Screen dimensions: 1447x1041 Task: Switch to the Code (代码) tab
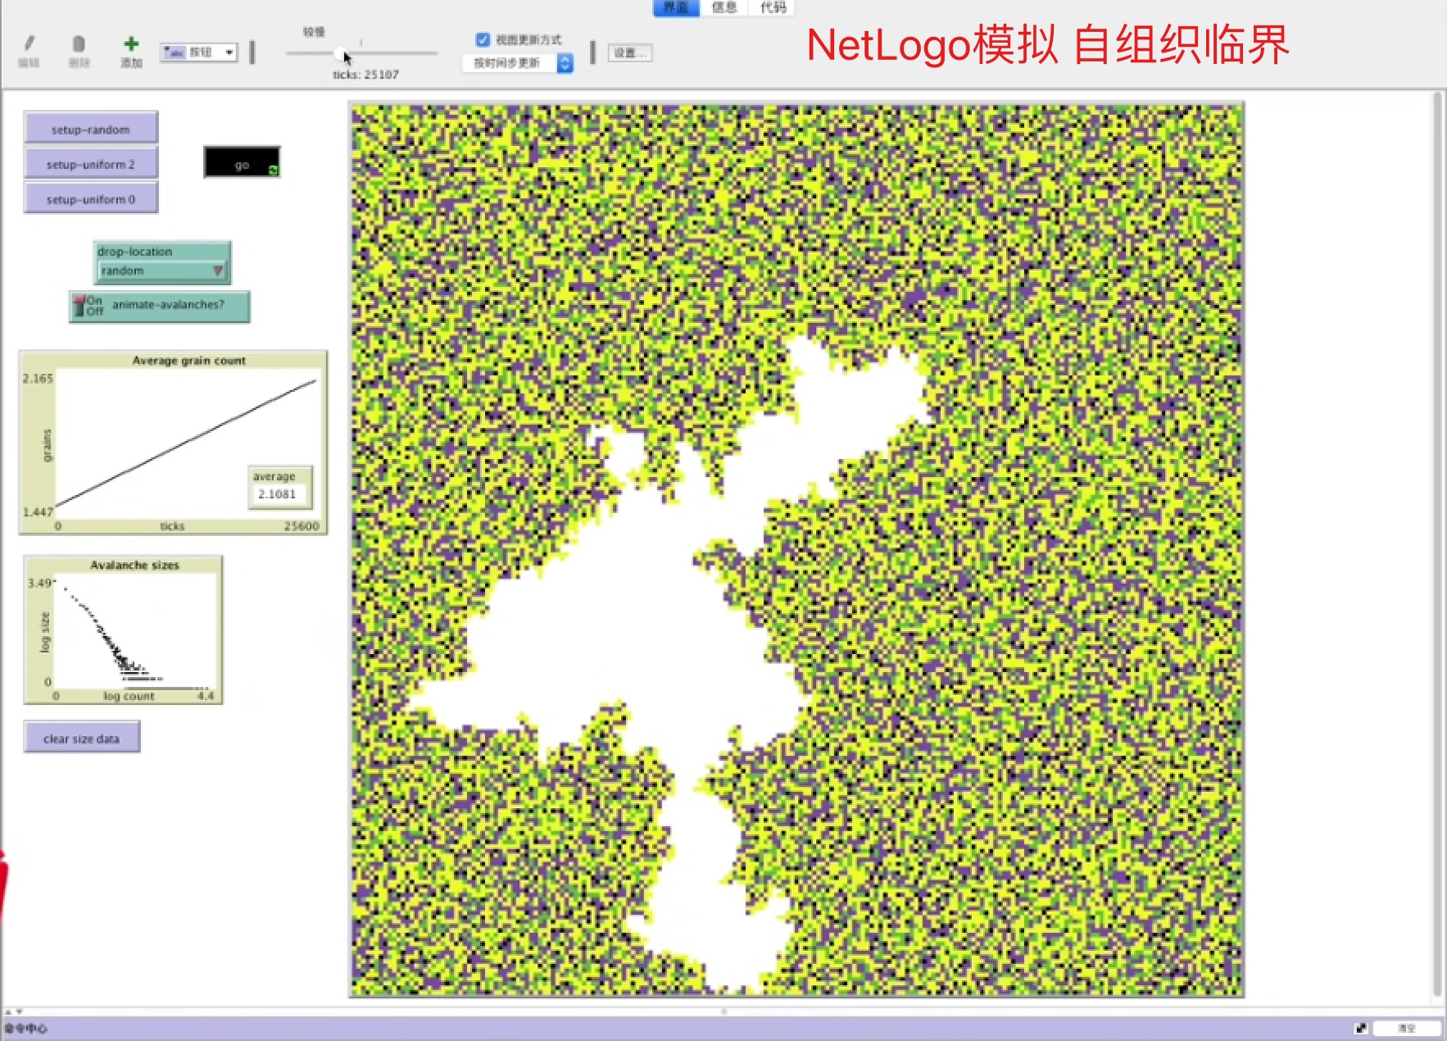point(772,7)
